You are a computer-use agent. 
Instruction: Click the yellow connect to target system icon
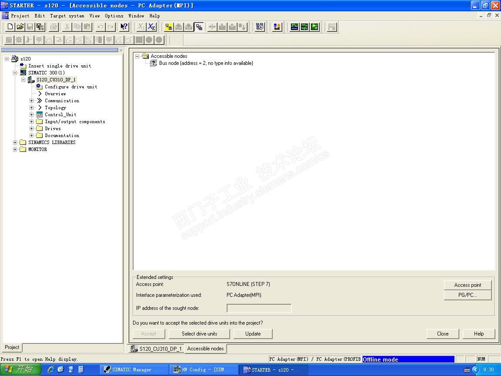(x=169, y=27)
